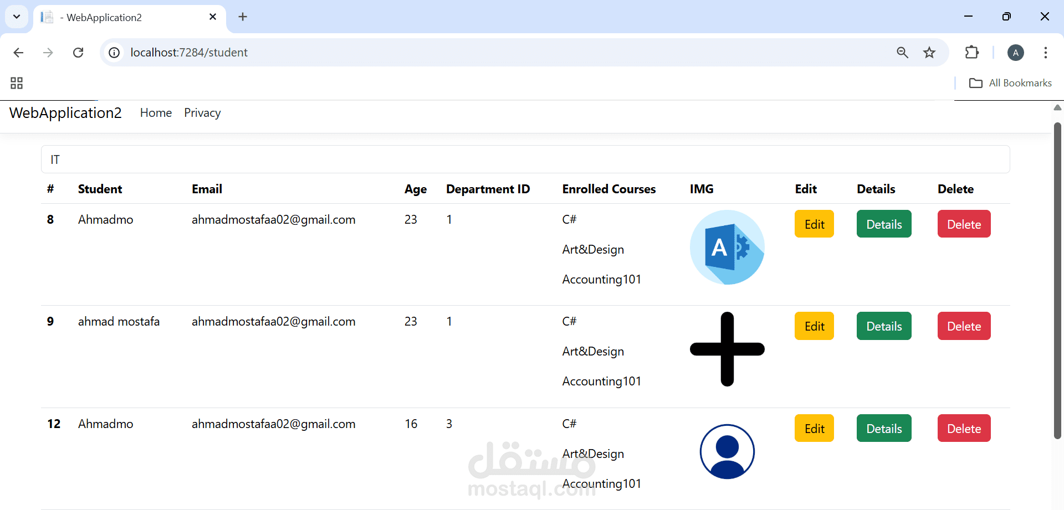Image resolution: width=1064 pixels, height=510 pixels.
Task: View Details for student number 8
Action: (884, 224)
